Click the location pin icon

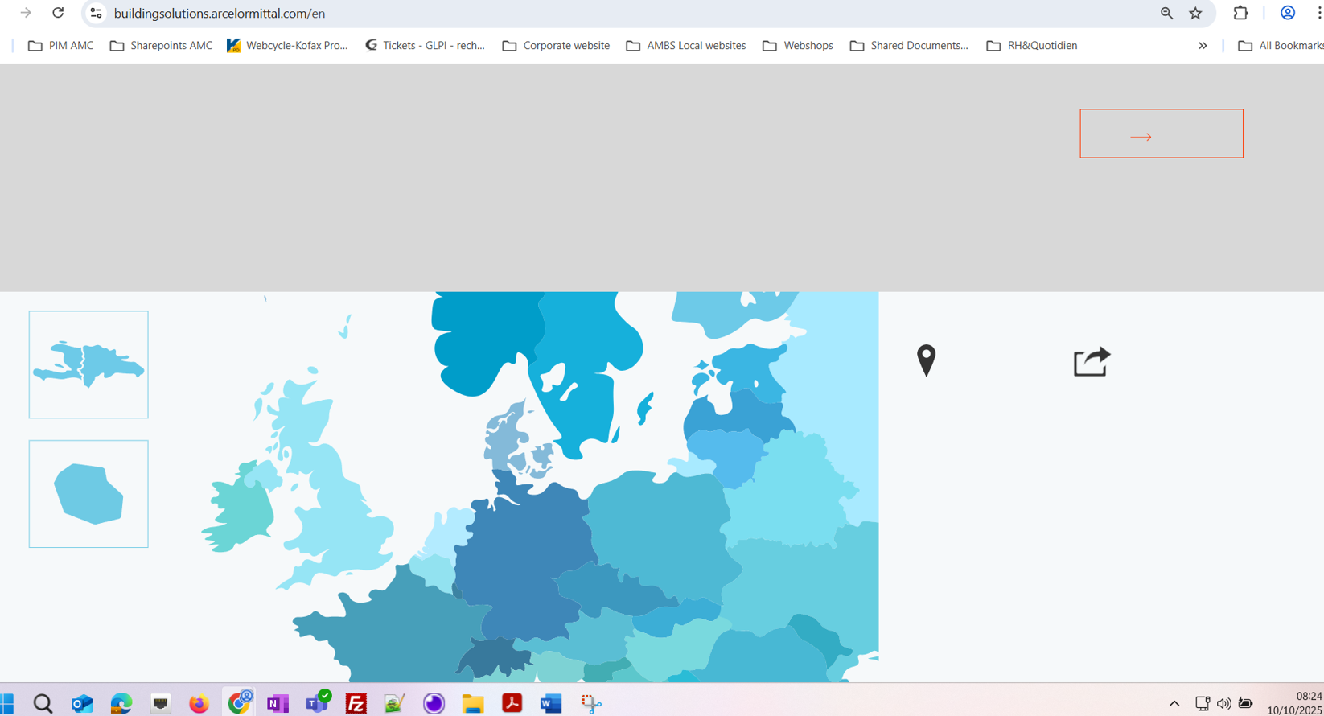(926, 360)
